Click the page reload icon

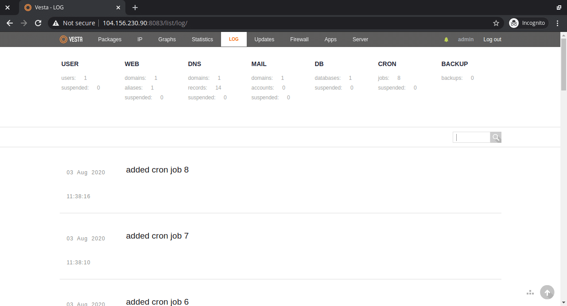38,23
